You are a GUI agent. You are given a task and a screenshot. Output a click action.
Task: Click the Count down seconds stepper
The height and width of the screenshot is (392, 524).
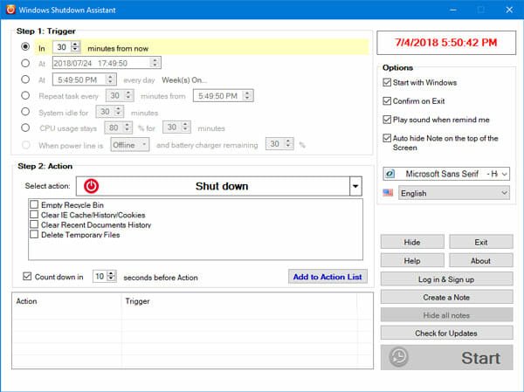point(111,277)
